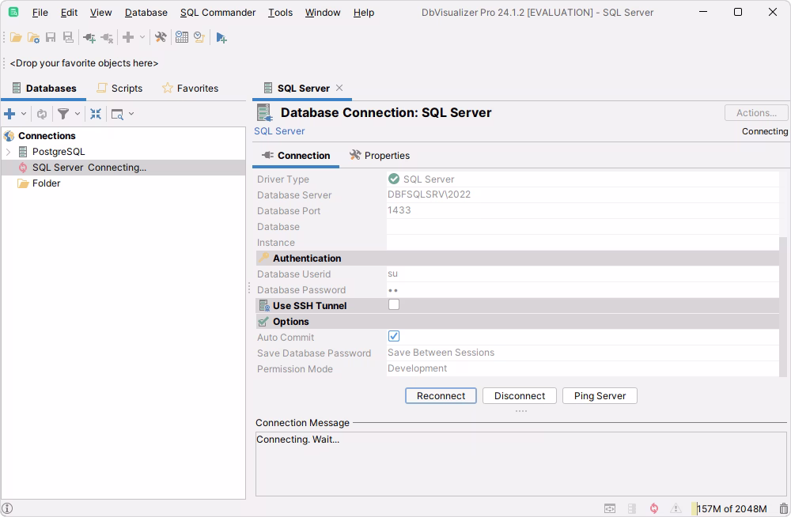Viewport: 791px width, 517px height.
Task: Open the Edit menu
Action: tap(69, 13)
